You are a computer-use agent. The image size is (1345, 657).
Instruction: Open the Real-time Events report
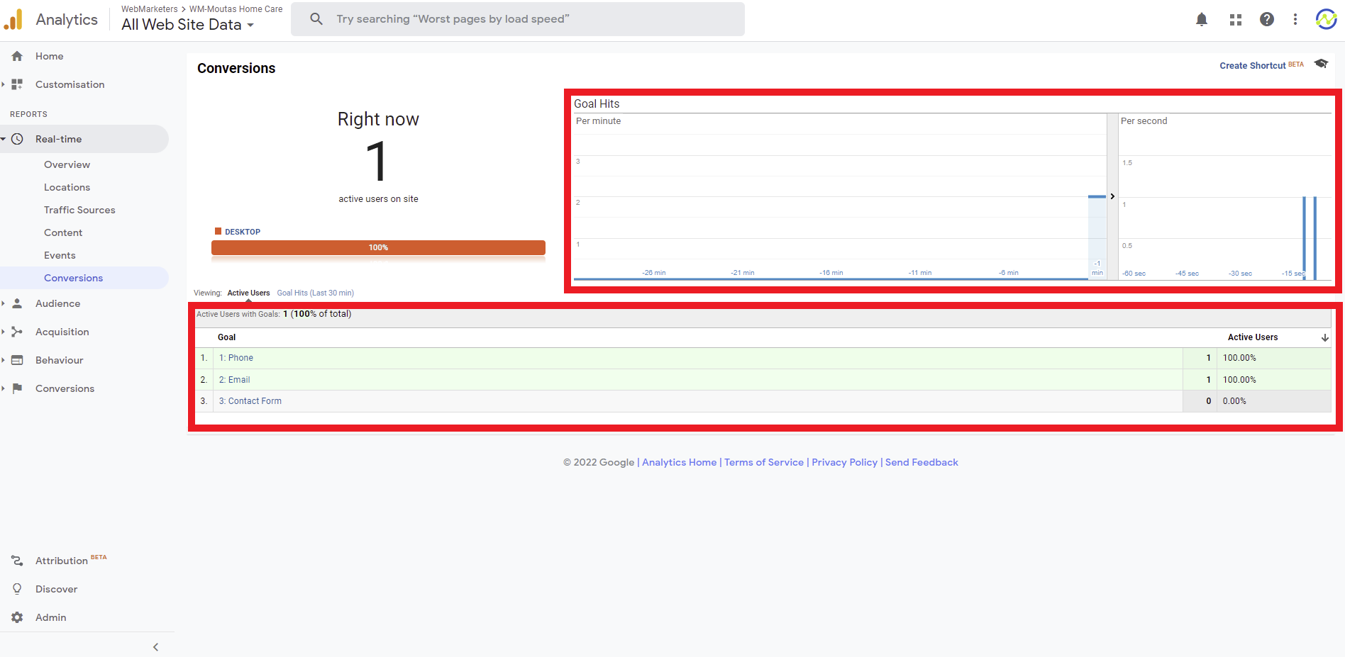click(60, 255)
